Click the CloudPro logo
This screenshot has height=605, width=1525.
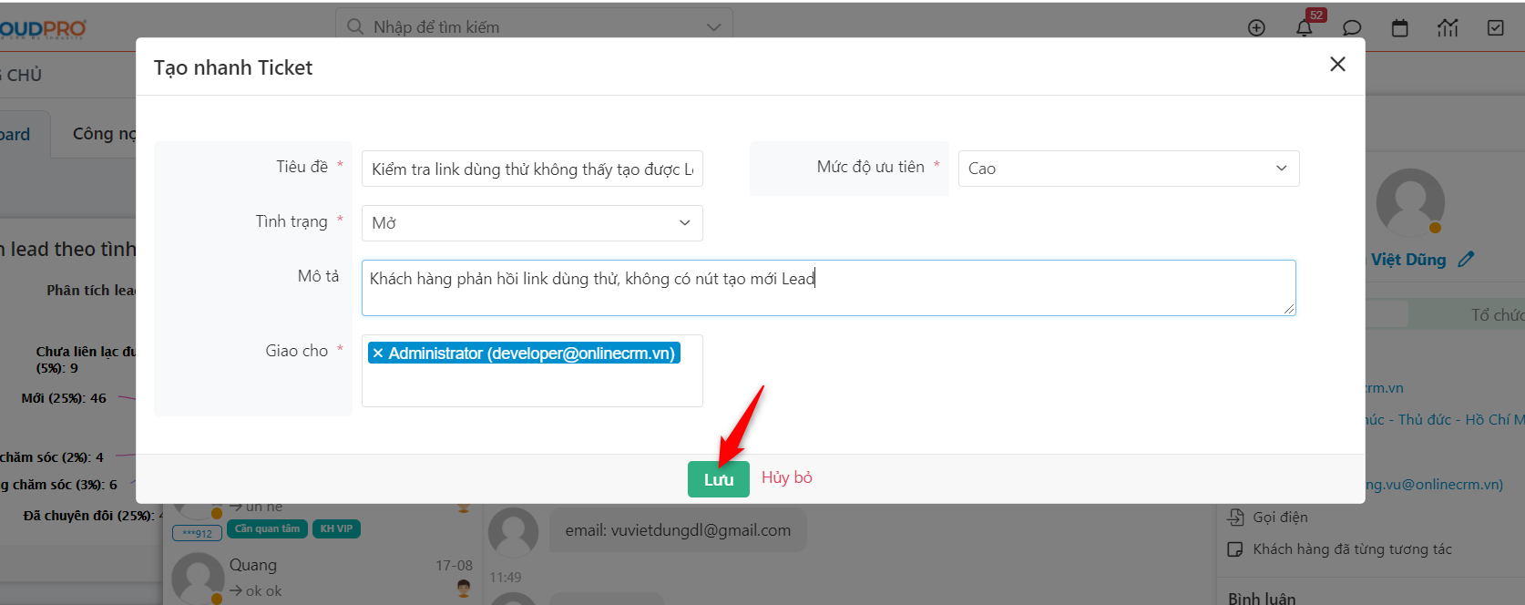pos(43,28)
